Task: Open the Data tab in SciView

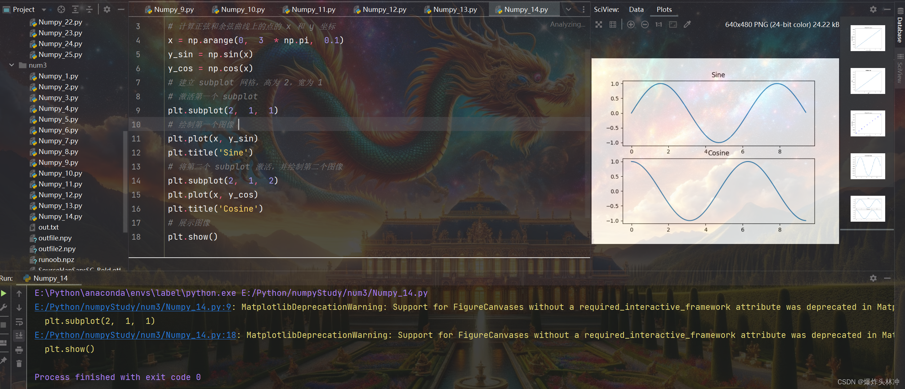Action: coord(636,9)
